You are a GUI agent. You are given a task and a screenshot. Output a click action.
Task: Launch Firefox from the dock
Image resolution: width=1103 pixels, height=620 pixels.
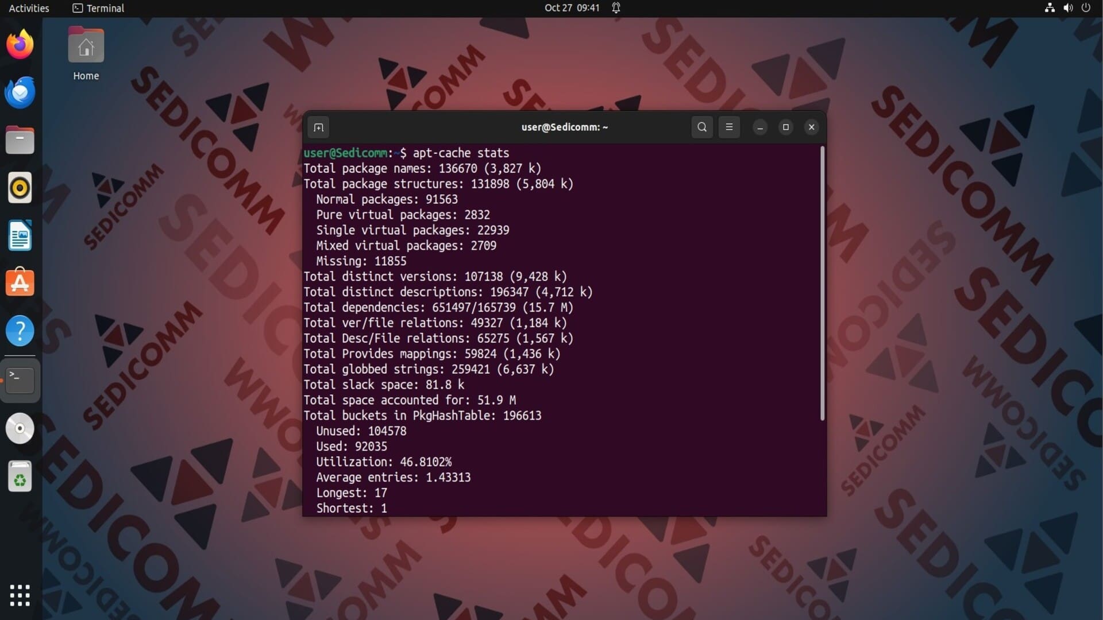click(x=20, y=45)
